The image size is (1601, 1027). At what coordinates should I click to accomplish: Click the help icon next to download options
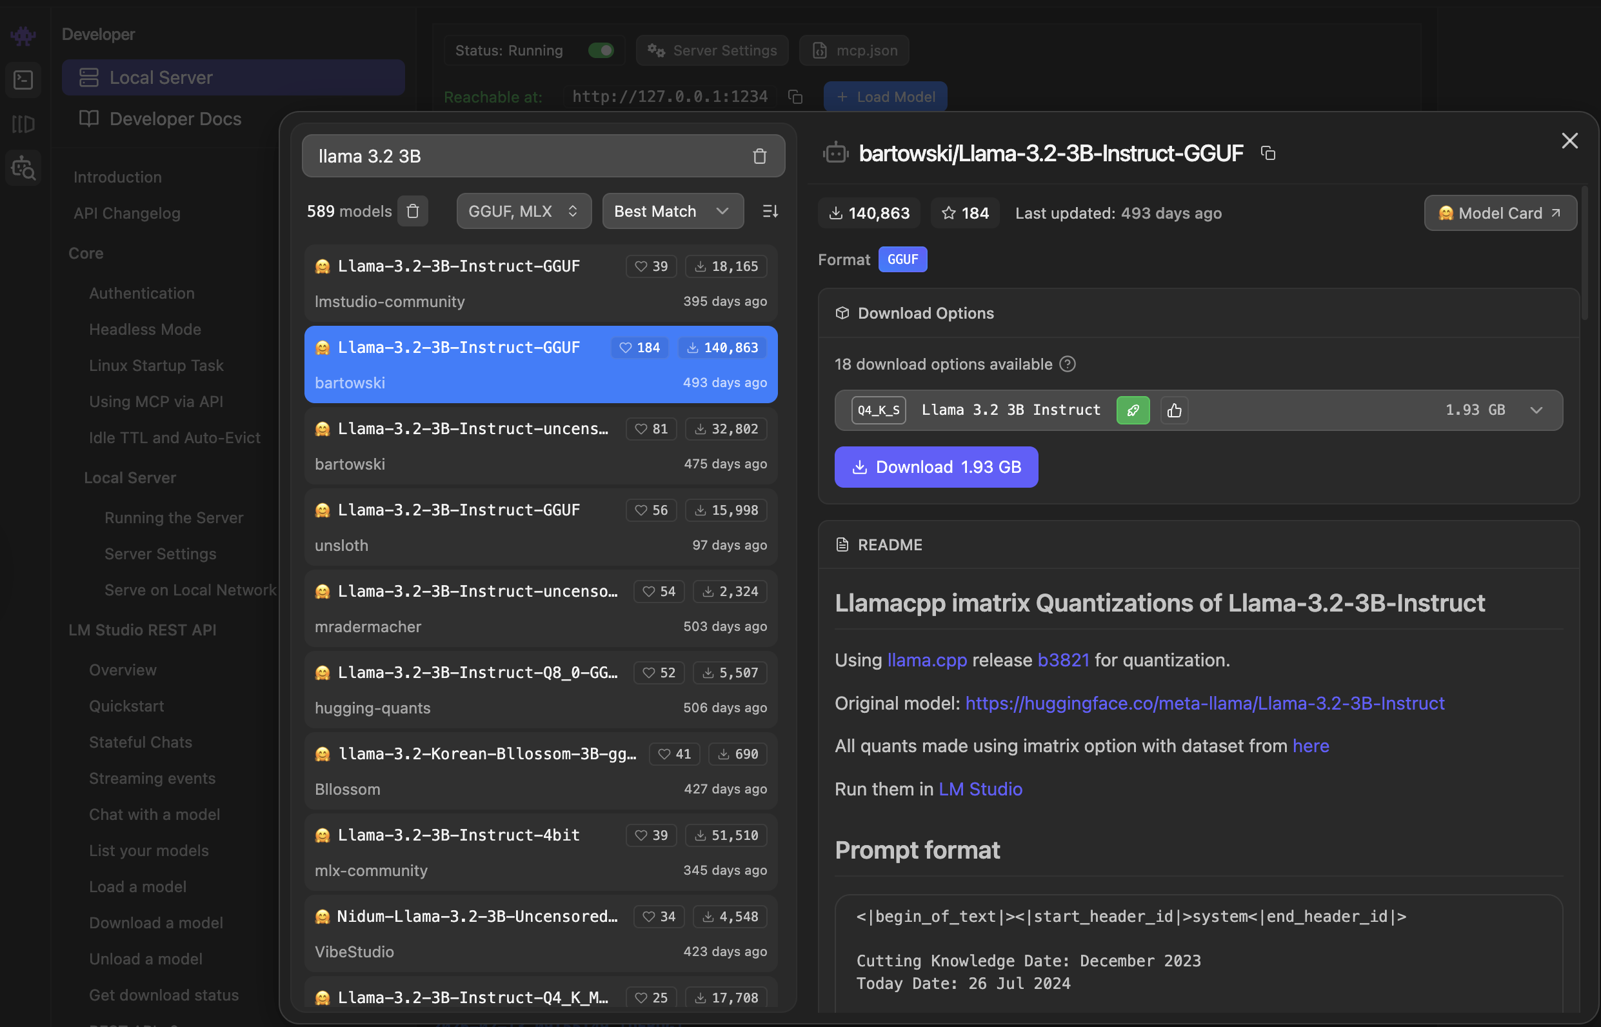pos(1067,364)
